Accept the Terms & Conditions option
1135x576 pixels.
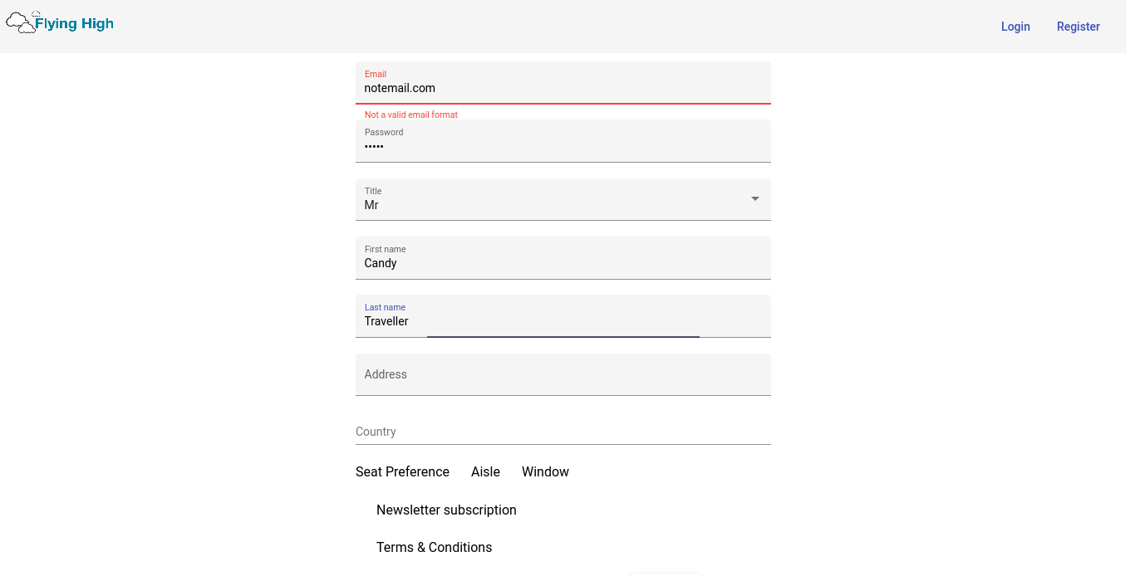point(434,547)
